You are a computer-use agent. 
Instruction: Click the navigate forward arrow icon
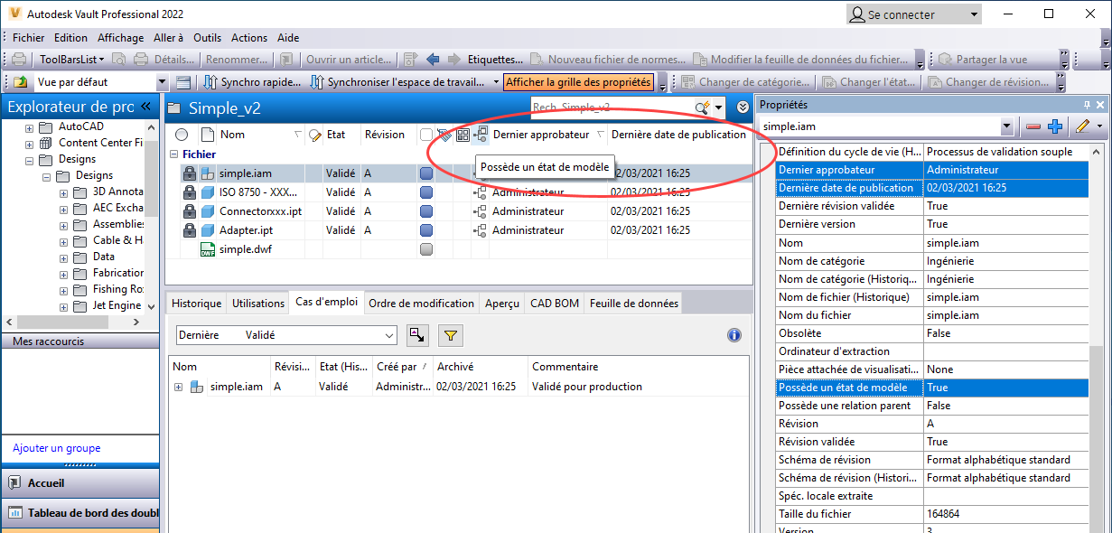[453, 60]
